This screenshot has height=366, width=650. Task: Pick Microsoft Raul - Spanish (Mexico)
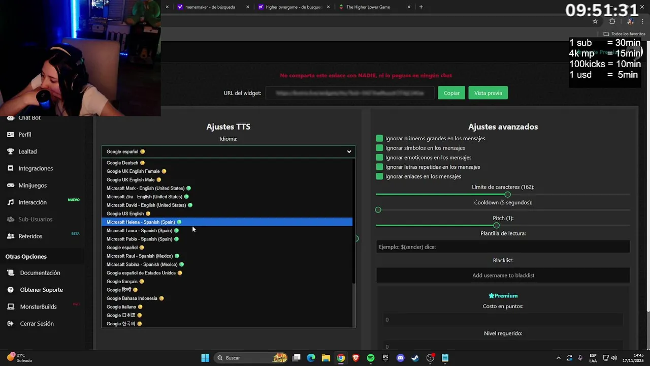pos(227,256)
